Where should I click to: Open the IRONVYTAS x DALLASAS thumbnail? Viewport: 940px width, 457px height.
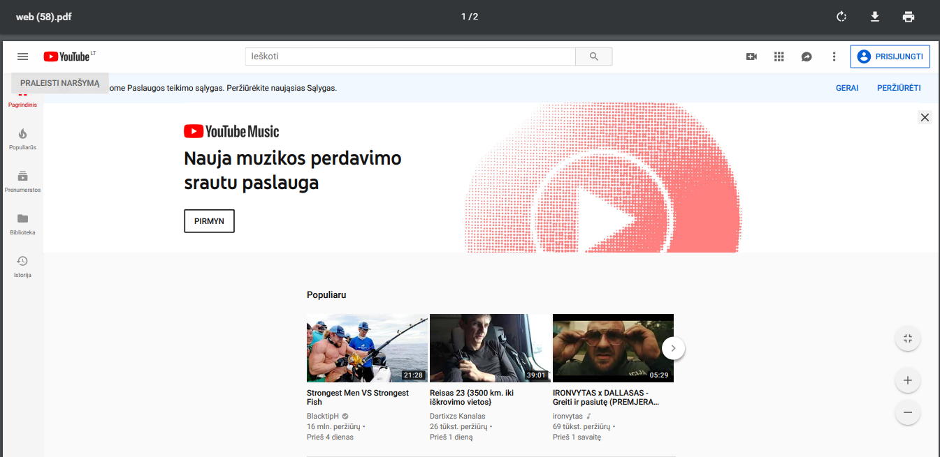[613, 348]
